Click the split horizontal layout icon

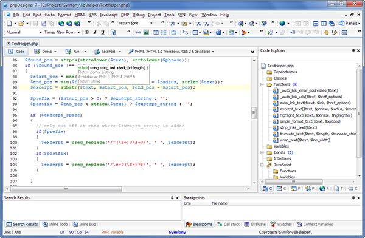[x=316, y=23]
